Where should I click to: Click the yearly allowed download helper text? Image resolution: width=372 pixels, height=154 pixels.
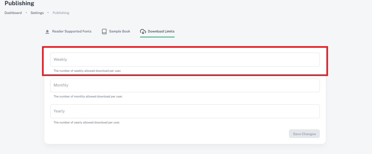point(87,122)
